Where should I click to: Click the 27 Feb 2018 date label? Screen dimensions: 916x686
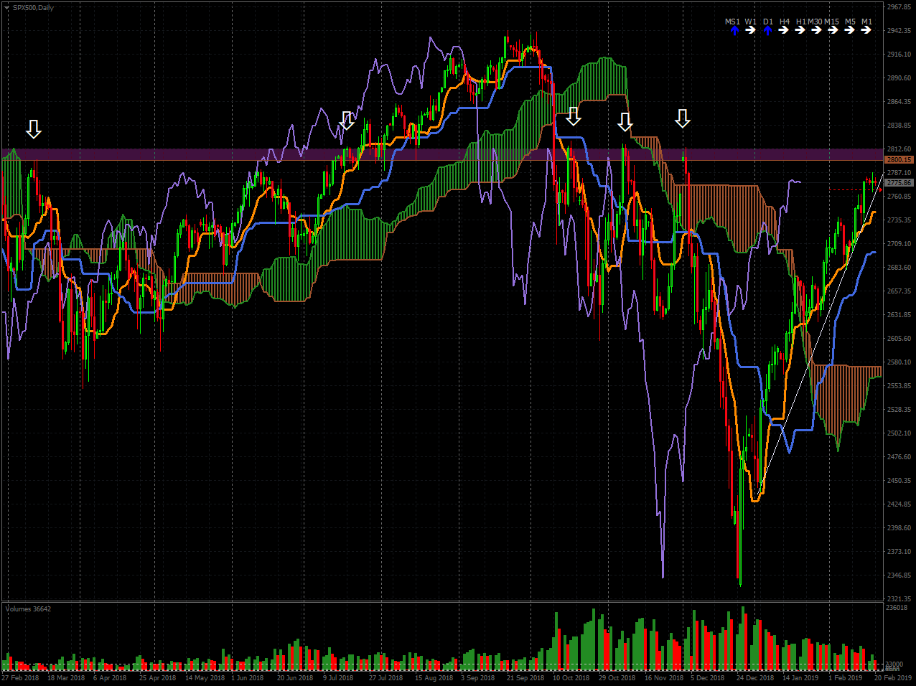21,678
